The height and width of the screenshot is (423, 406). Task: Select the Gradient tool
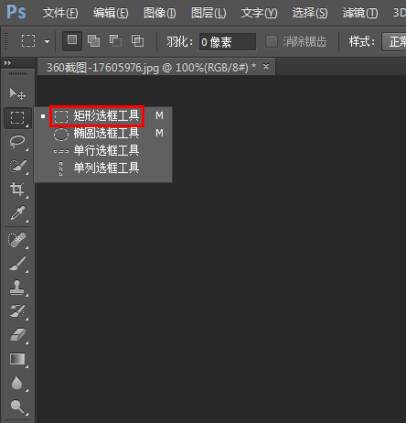(17, 359)
